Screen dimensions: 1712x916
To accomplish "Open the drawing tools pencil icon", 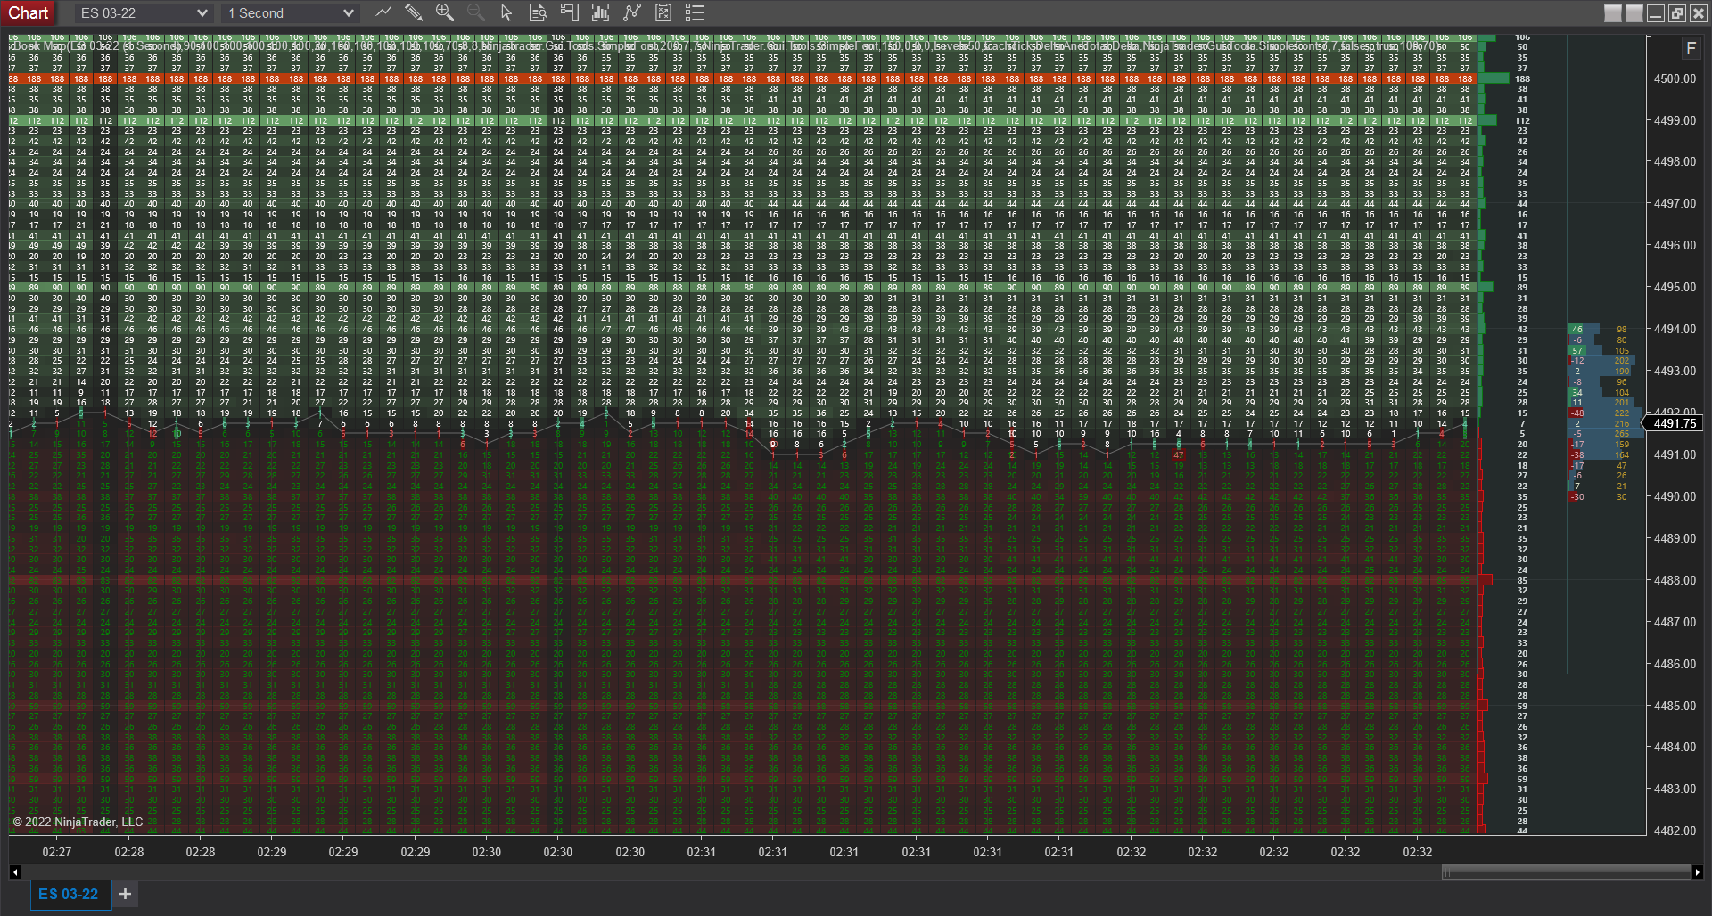I will tap(413, 12).
